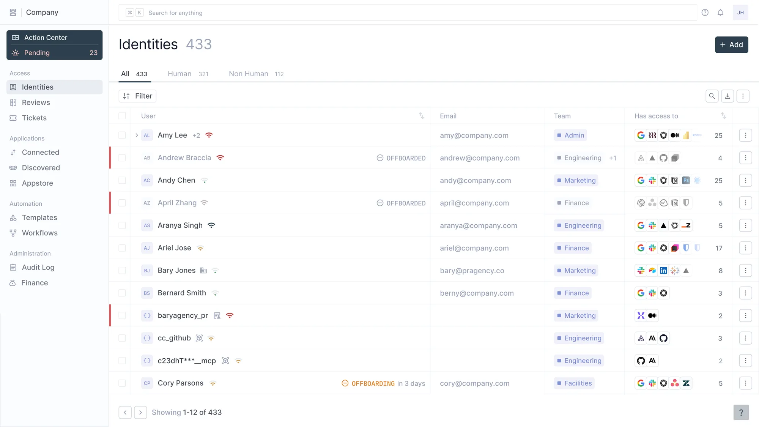Go to previous page of identities
Screen dimensions: 759x427
[x=125, y=413]
